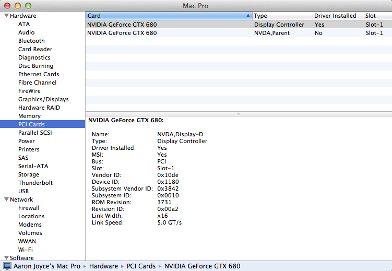Image resolution: width=392 pixels, height=271 pixels.
Task: Click Aaron Joyce's Mac Pro in path bar
Action: pyautogui.click(x=47, y=266)
